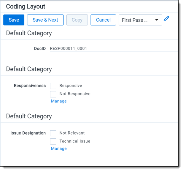Open Manage link under Issue Designation

pyautogui.click(x=59, y=148)
